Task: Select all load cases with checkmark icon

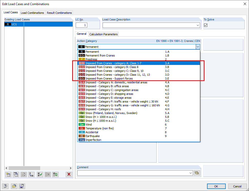Action: point(40,174)
